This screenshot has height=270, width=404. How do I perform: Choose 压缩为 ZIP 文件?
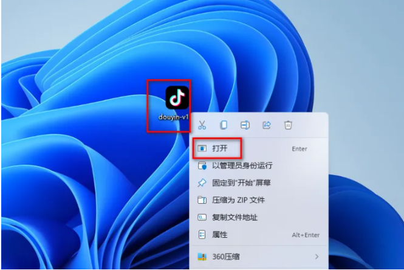[x=259, y=200]
